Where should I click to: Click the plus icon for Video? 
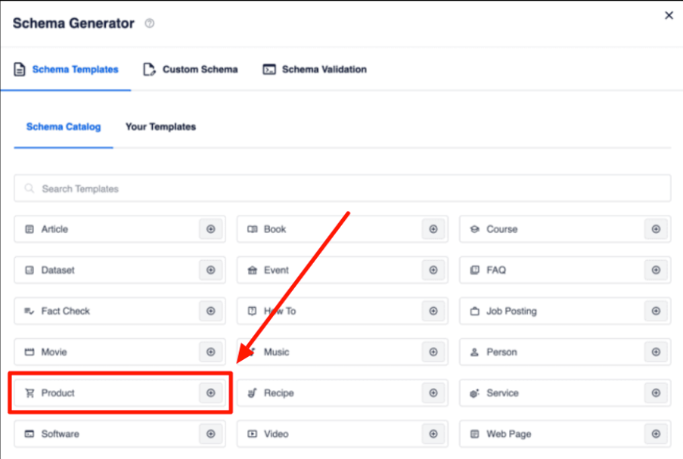click(433, 434)
